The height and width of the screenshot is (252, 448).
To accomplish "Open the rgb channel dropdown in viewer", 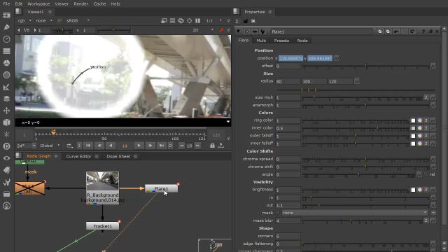I will click(24, 20).
